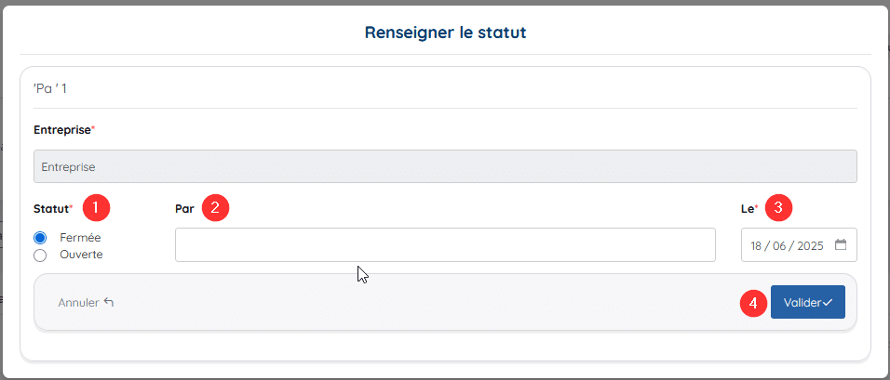Click the checkmark icon on Valider button
The width and height of the screenshot is (890, 380).
point(827,302)
